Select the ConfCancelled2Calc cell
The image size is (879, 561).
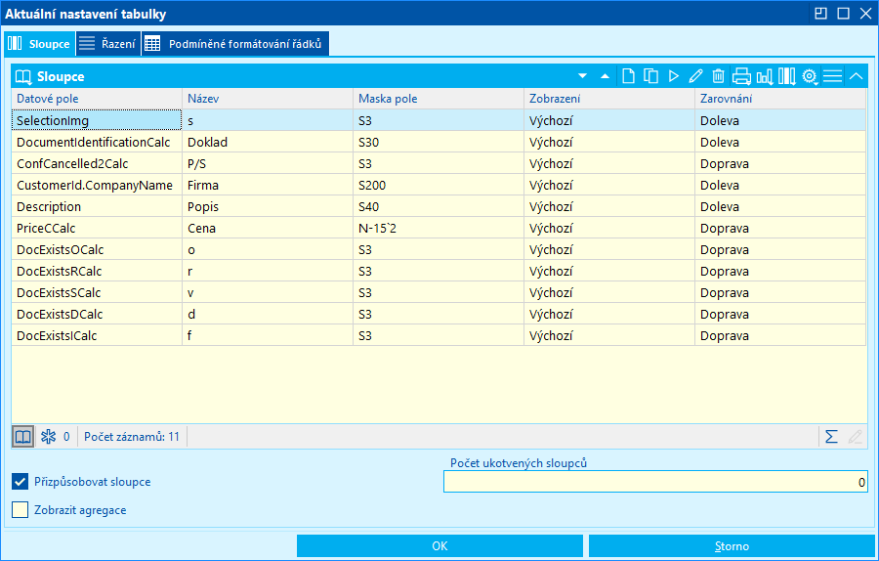pyautogui.click(x=97, y=164)
